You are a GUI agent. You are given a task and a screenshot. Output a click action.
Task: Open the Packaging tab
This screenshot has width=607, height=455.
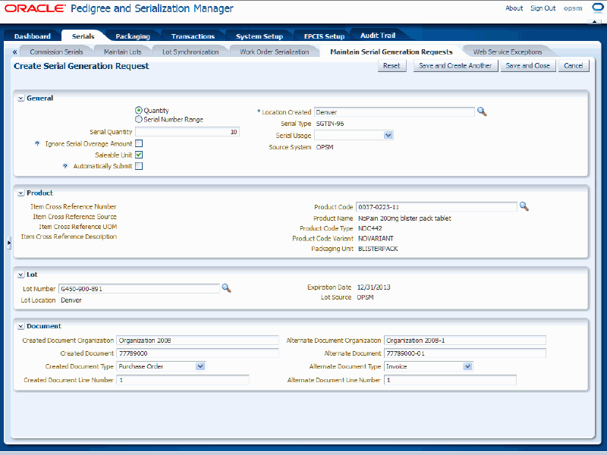[x=132, y=36]
